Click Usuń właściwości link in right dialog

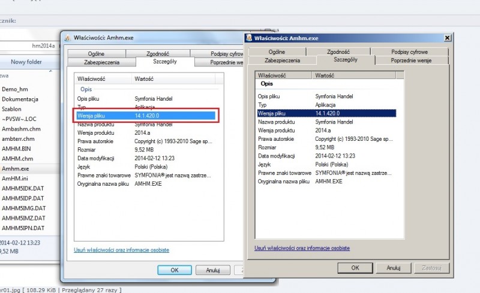302,248
